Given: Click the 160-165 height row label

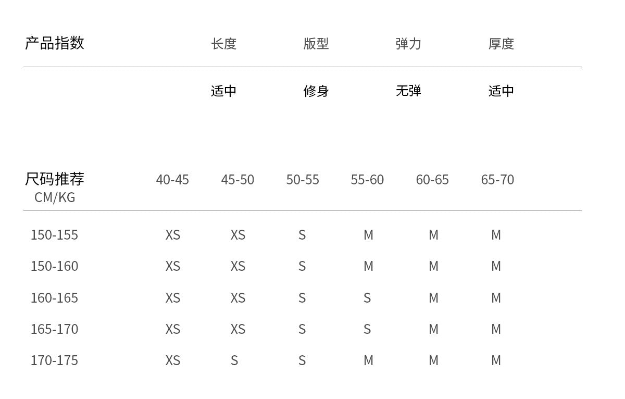Looking at the screenshot, I should [x=54, y=298].
